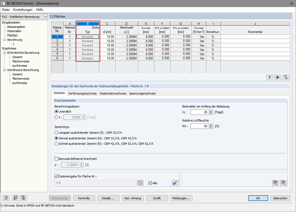This screenshot has height=212, width=296.
Task: Click the Berechnung button
Action: click(60, 198)
